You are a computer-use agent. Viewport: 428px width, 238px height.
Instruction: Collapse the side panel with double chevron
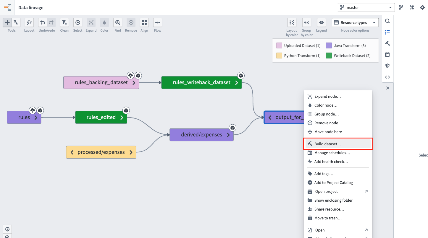click(388, 88)
